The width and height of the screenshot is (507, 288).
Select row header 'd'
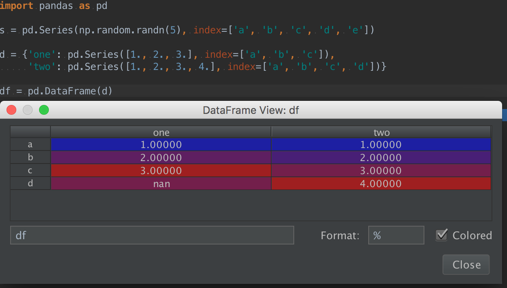click(30, 183)
